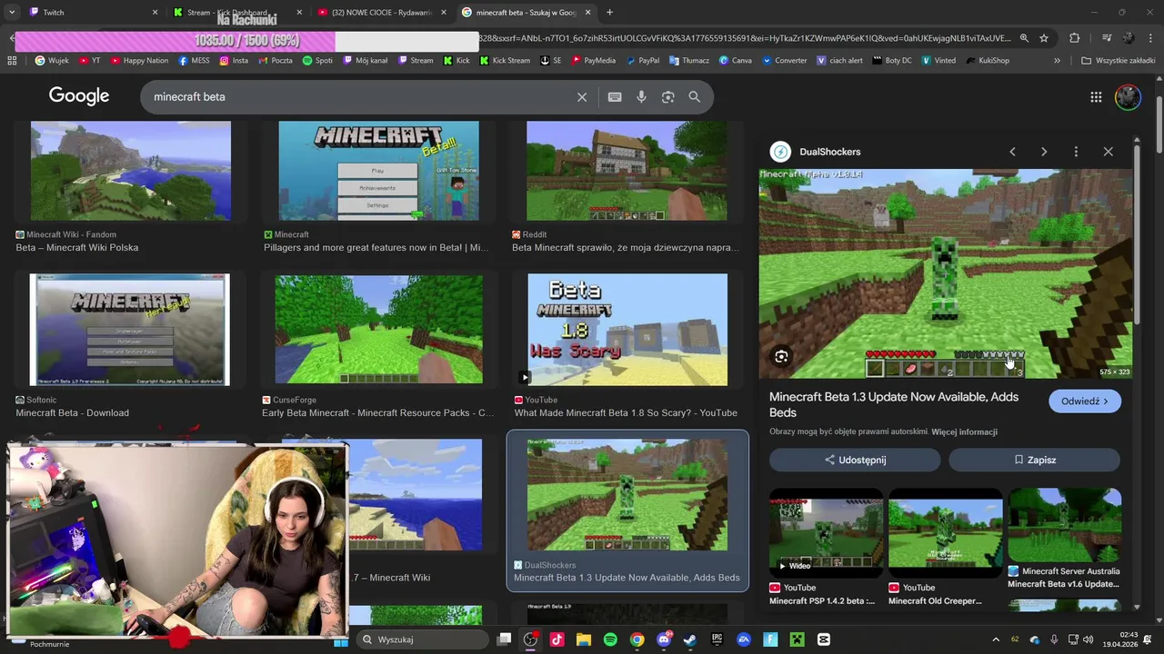Open the Więcej informacji copyright link
The image size is (1164, 654).
pos(965,432)
